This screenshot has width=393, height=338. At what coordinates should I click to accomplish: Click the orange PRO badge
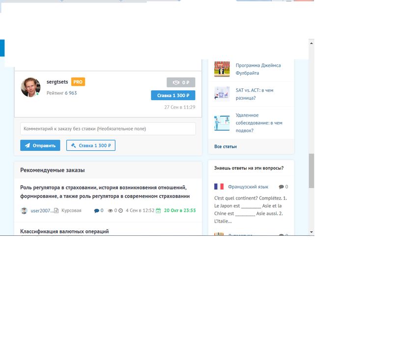(78, 82)
